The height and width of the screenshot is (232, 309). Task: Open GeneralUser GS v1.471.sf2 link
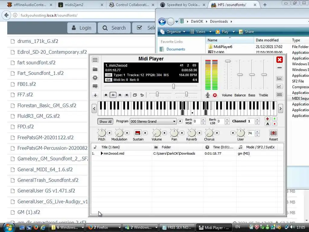click(46, 191)
